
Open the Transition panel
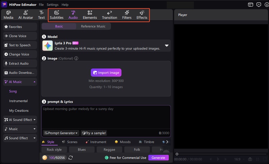(110, 15)
